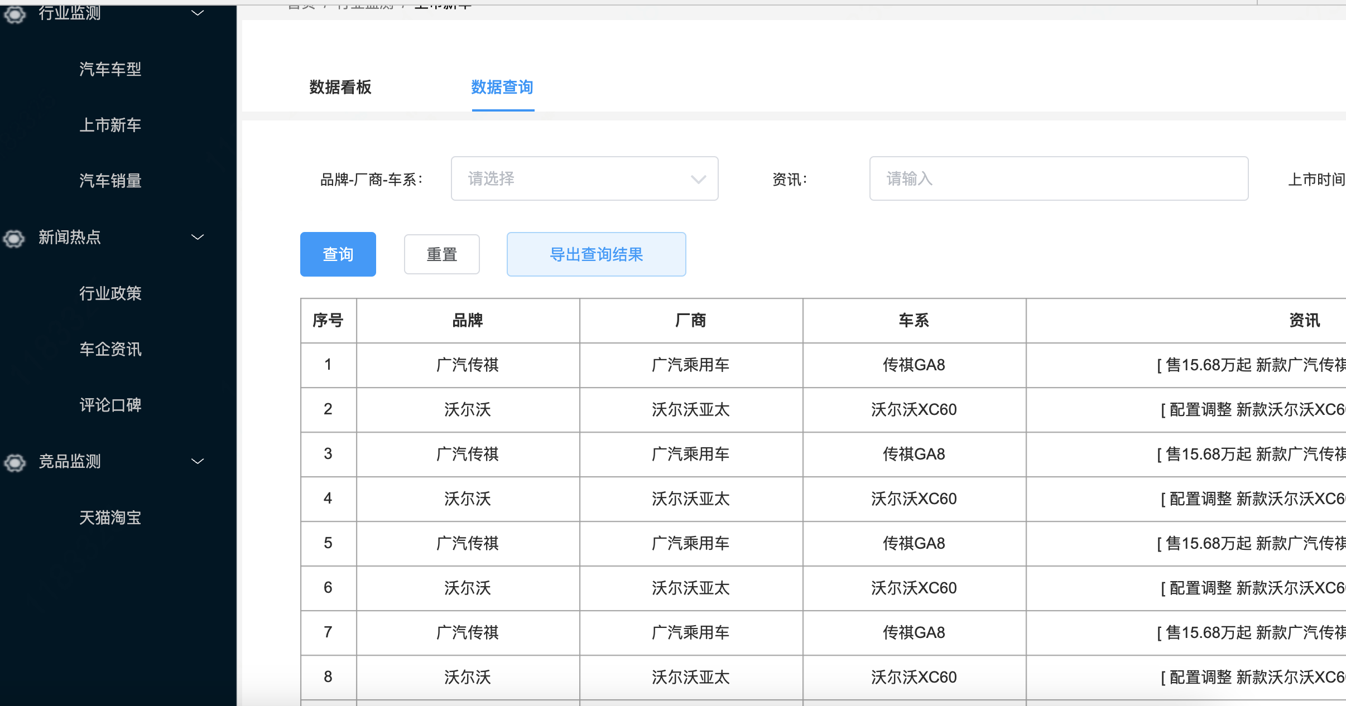Click 广汽乘用车 cell in row 7

pos(691,633)
